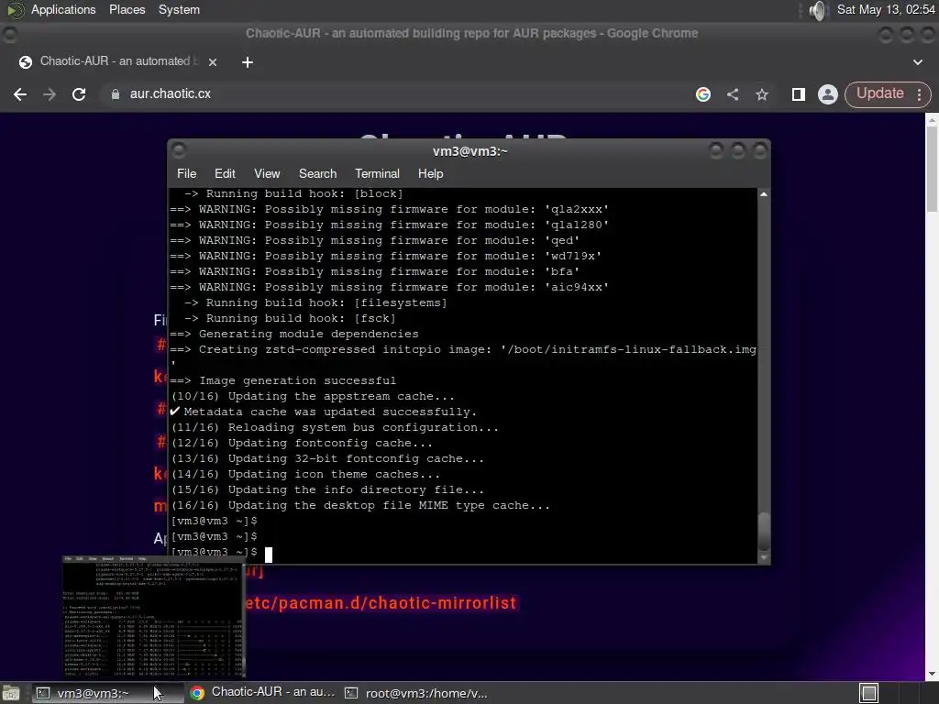Open the terminal Search menu
Image resolution: width=939 pixels, height=704 pixels.
click(317, 173)
